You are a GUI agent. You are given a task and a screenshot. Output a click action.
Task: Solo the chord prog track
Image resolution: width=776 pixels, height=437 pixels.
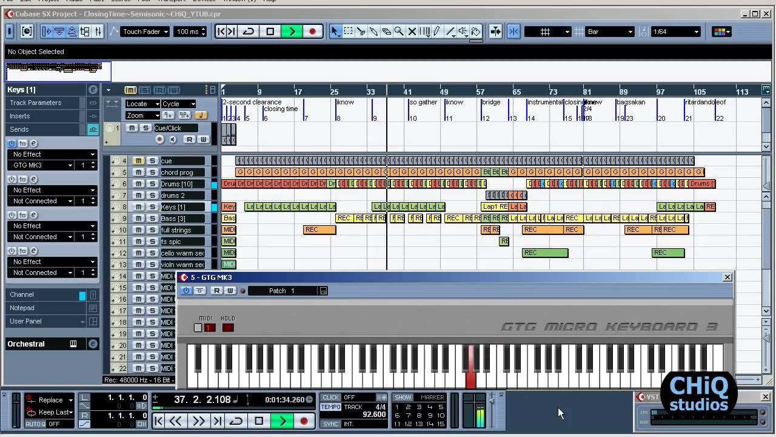[x=152, y=172]
